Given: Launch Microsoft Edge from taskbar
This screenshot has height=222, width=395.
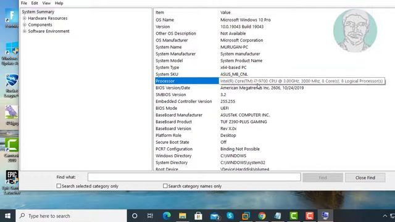Looking at the screenshot, I should 167,216.
